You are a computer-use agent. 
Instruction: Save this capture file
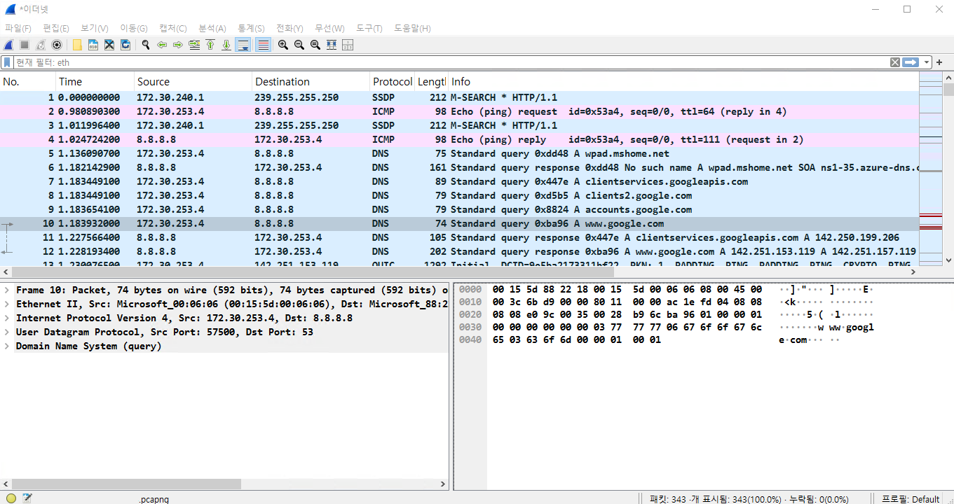click(x=93, y=45)
